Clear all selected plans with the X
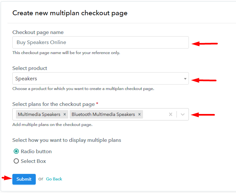This screenshot has height=193, width=236. pyautogui.click(x=170, y=114)
